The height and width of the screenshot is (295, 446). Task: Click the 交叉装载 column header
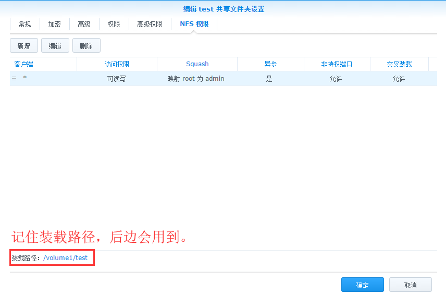(399, 64)
